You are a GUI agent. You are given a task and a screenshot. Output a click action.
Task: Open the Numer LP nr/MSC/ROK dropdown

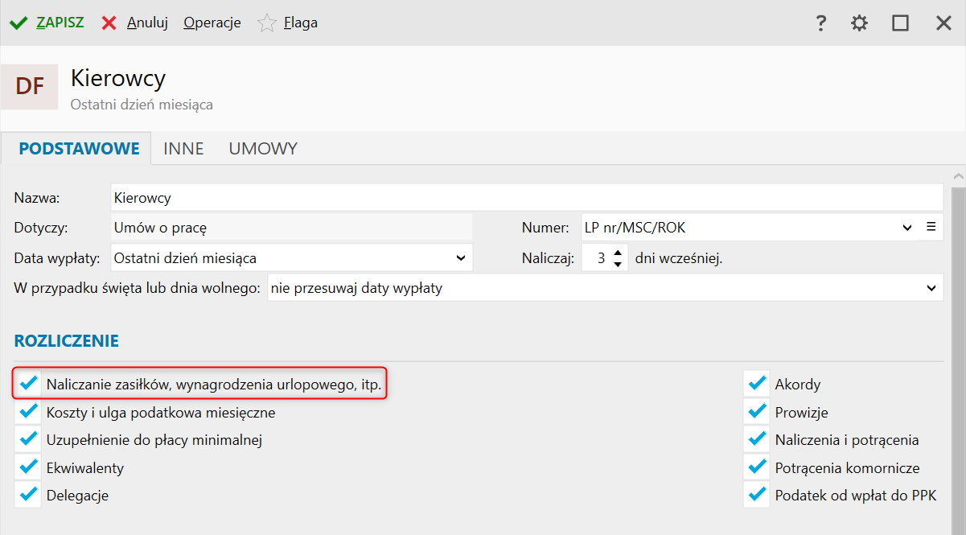(748, 227)
